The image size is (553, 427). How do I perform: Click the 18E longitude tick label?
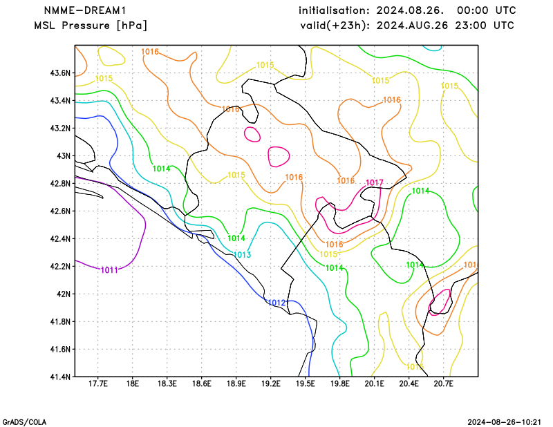[x=133, y=383]
